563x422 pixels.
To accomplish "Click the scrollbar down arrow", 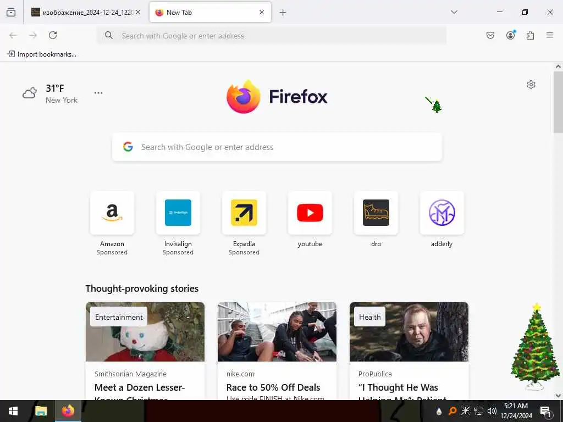I will click(558, 396).
